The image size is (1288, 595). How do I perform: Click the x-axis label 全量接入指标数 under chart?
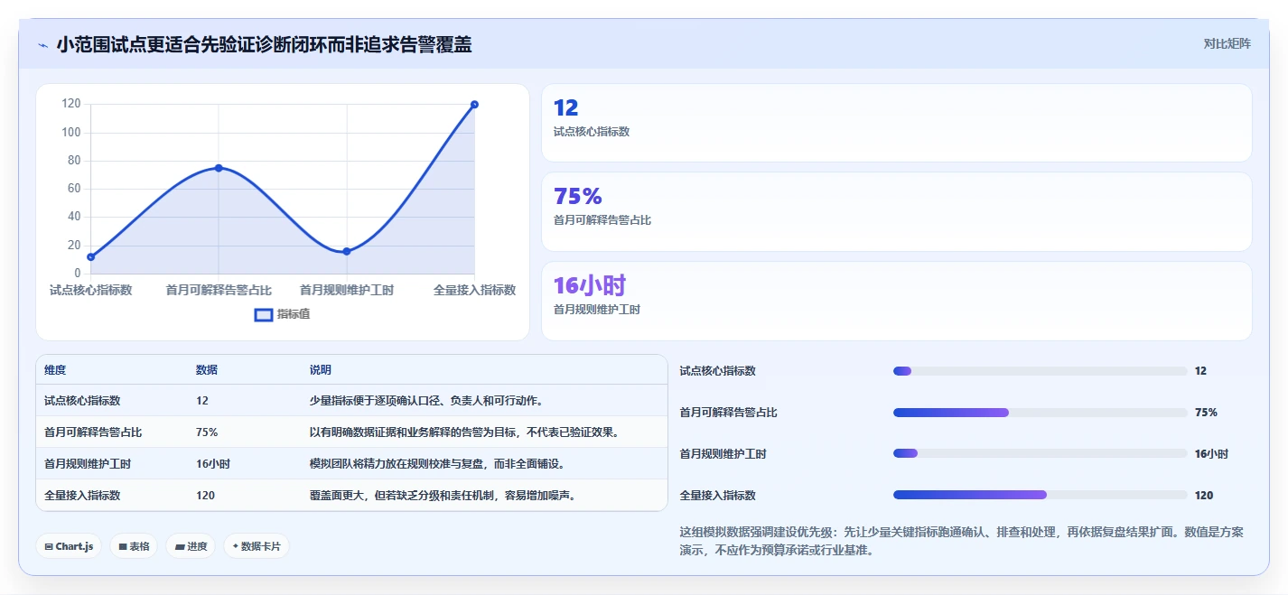[474, 290]
